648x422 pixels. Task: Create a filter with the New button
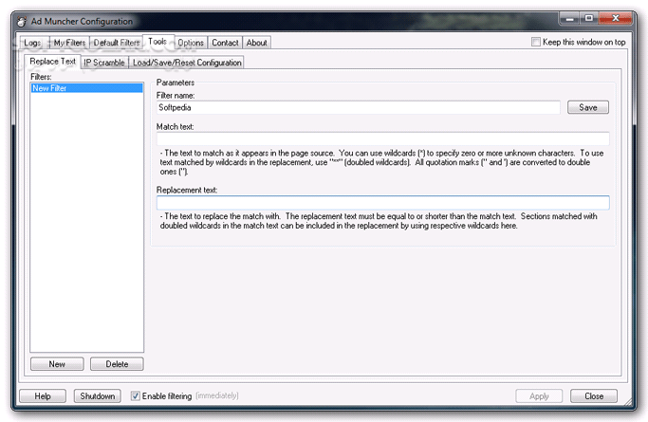[57, 364]
